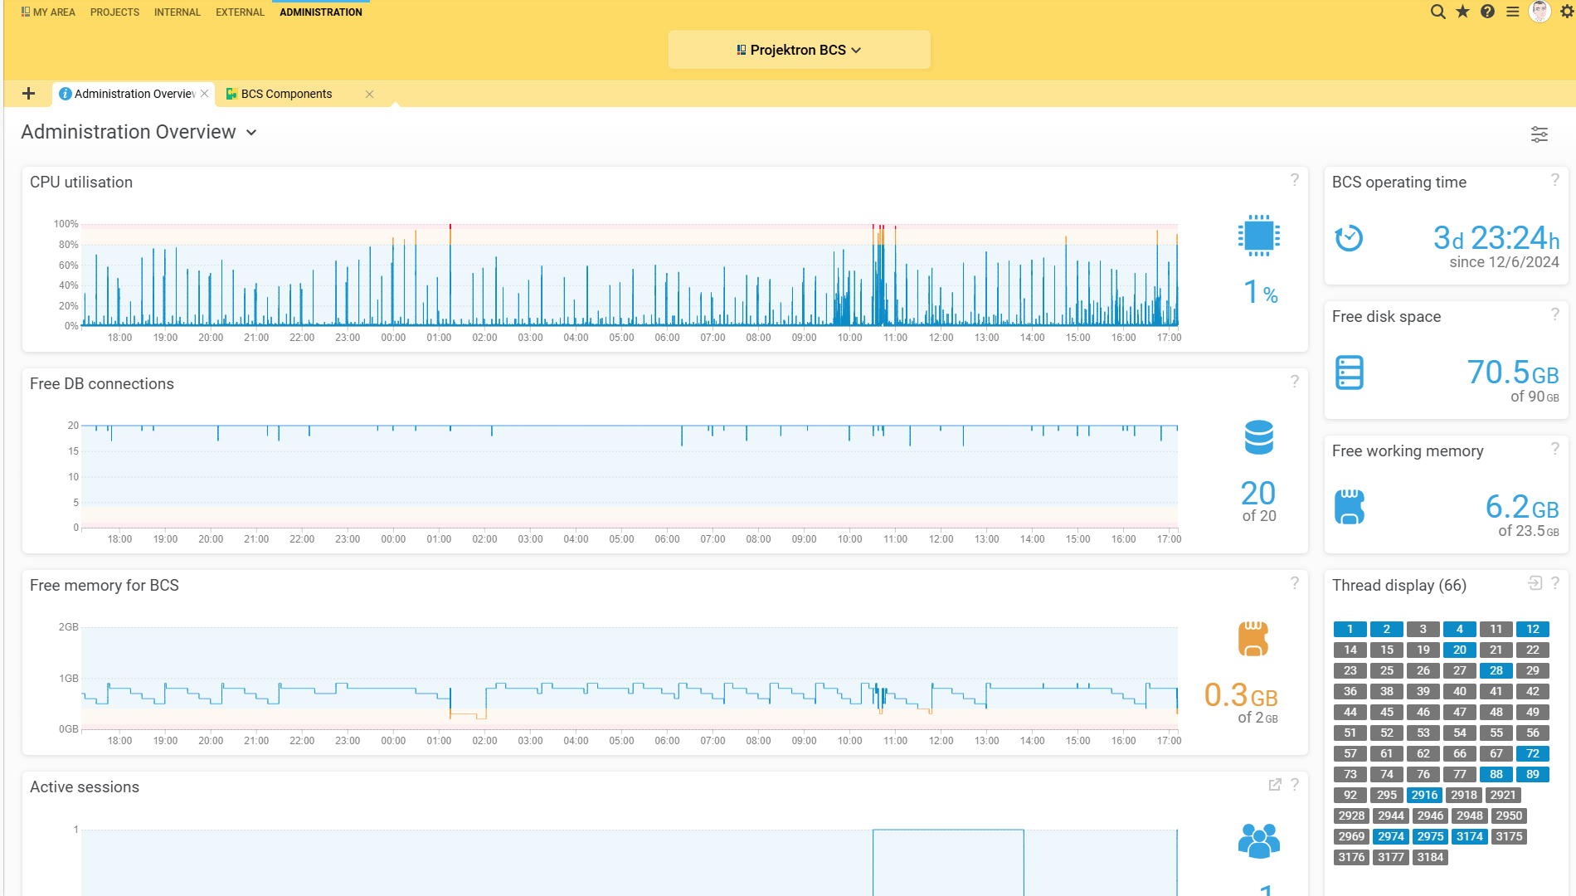This screenshot has height=896, width=1576.
Task: Select thread 2916 tile
Action: [1425, 795]
